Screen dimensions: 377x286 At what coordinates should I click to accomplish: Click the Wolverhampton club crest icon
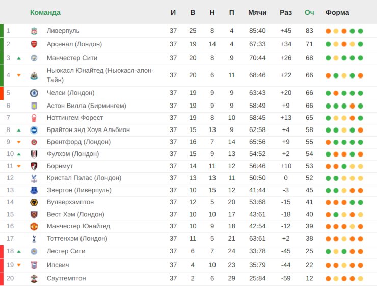(34, 202)
